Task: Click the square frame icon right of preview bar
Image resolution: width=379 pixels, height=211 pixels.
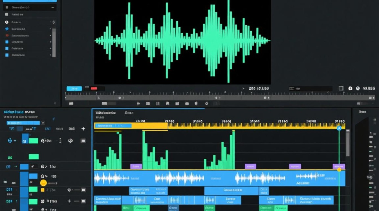Action: pos(341,88)
